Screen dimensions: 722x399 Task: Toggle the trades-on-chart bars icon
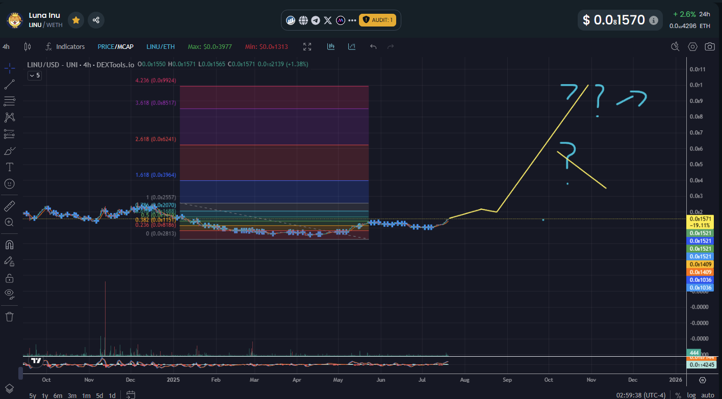(331, 46)
